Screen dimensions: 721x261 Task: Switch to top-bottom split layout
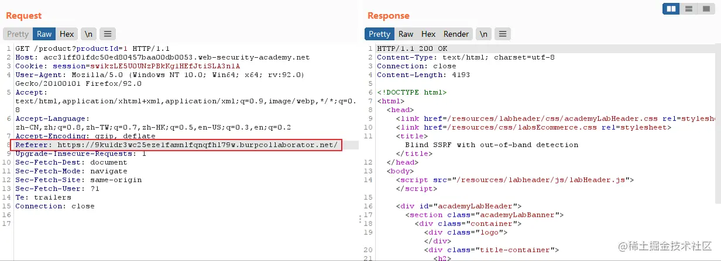tap(689, 9)
